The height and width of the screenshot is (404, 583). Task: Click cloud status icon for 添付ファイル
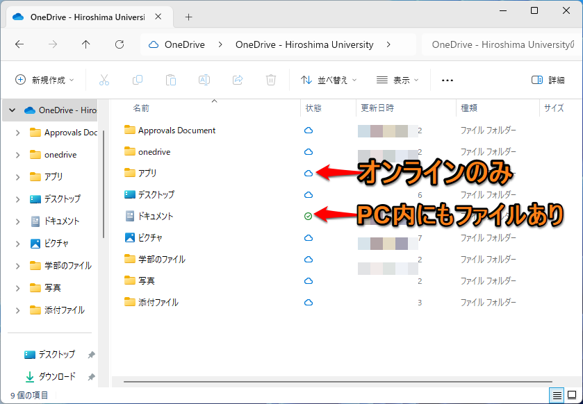coord(309,302)
